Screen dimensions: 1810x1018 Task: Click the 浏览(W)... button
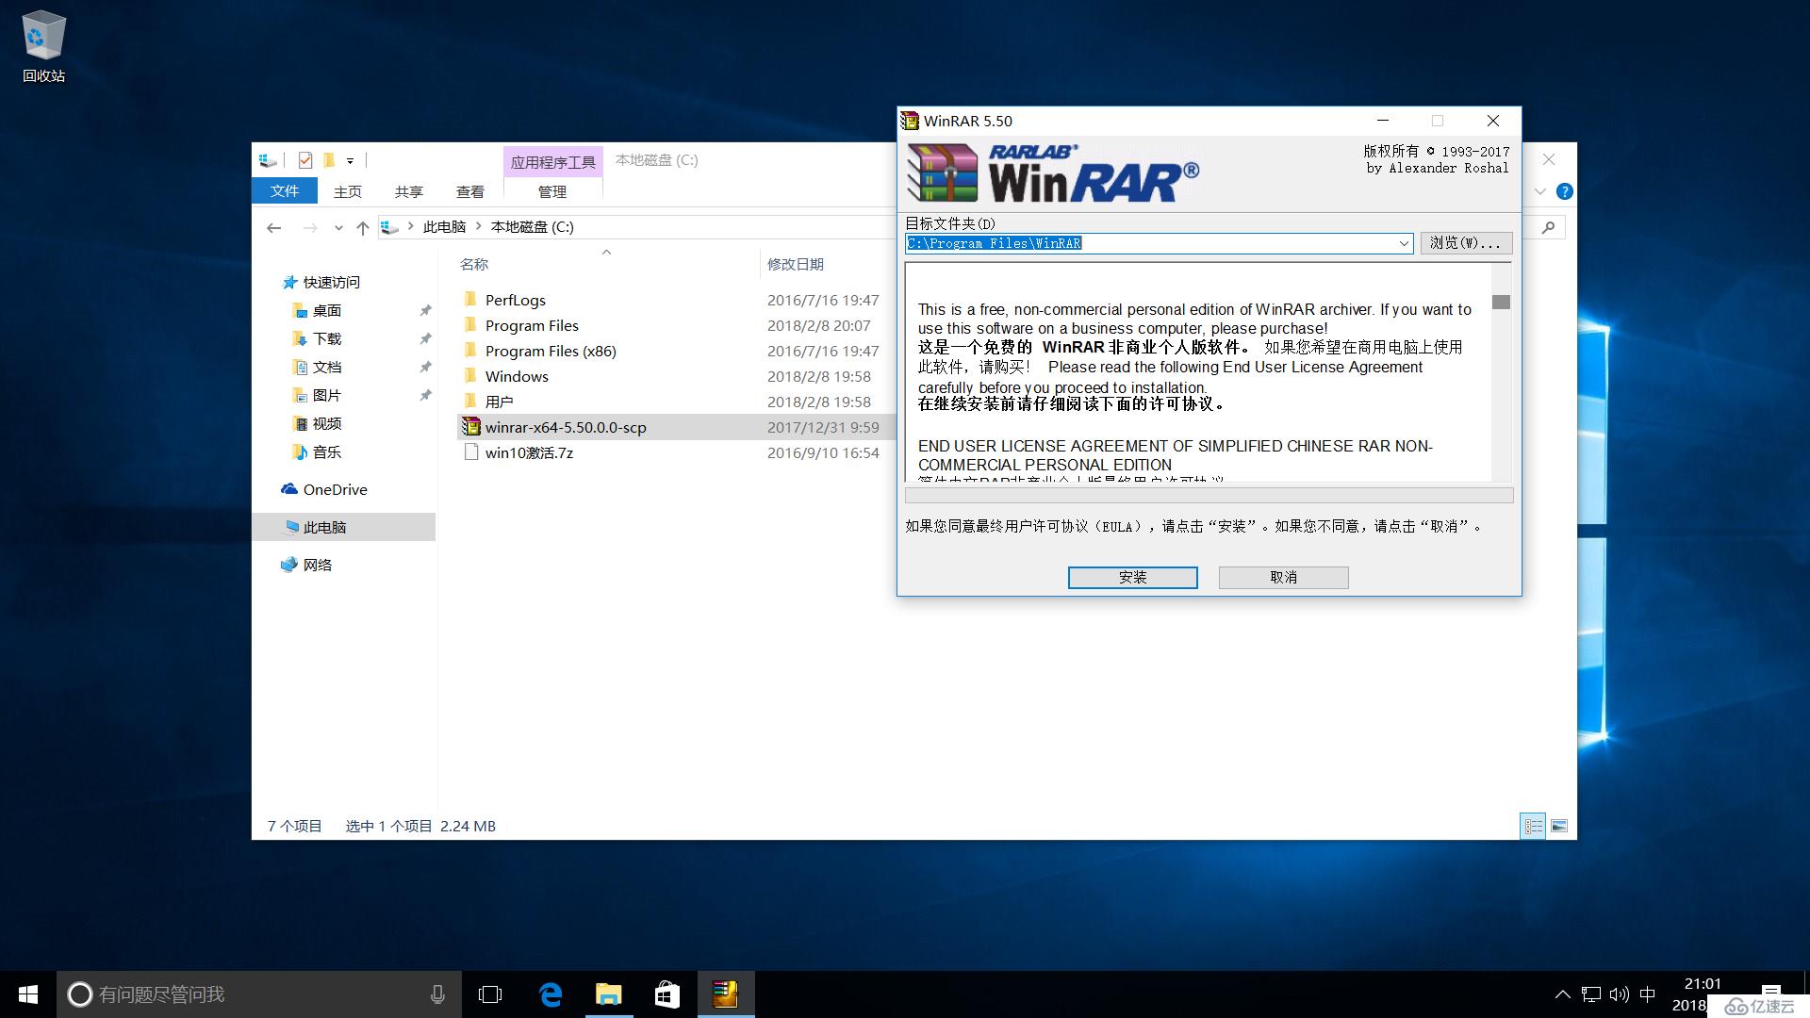point(1466,243)
